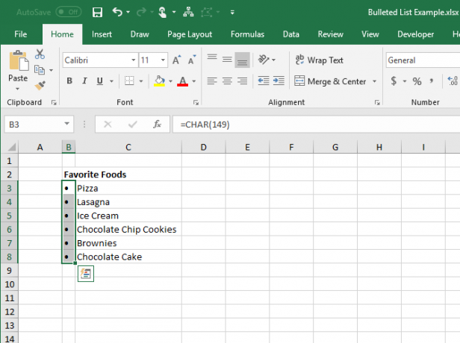Screen dimensions: 460x343
Task: Toggle Bottom Align
Action: 242,60
